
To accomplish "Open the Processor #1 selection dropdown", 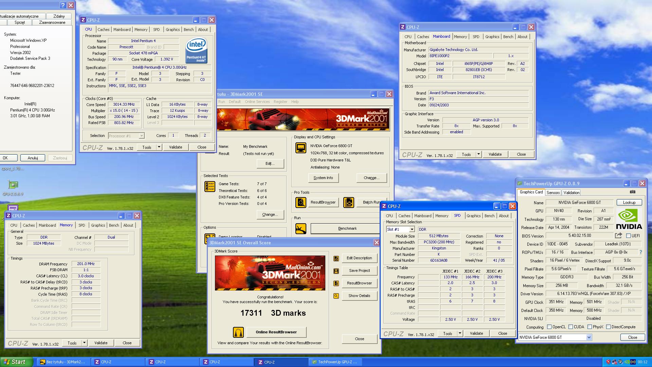I will coord(142,136).
